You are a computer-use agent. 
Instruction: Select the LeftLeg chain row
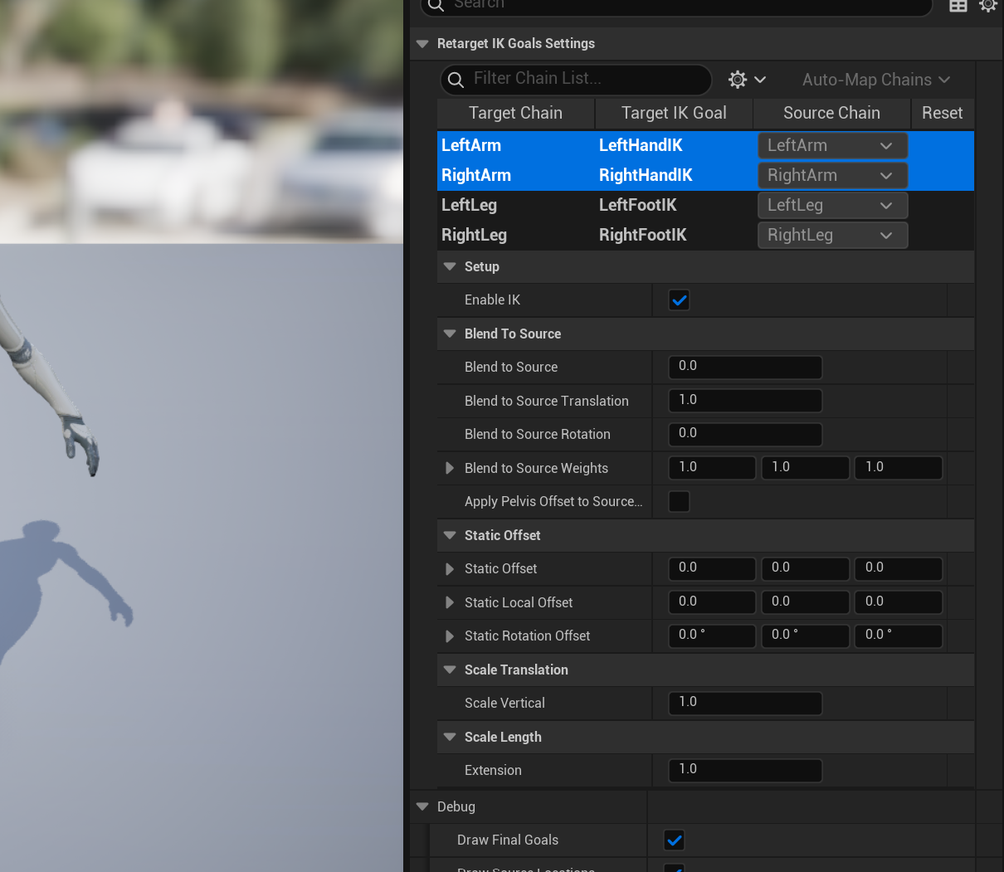470,206
